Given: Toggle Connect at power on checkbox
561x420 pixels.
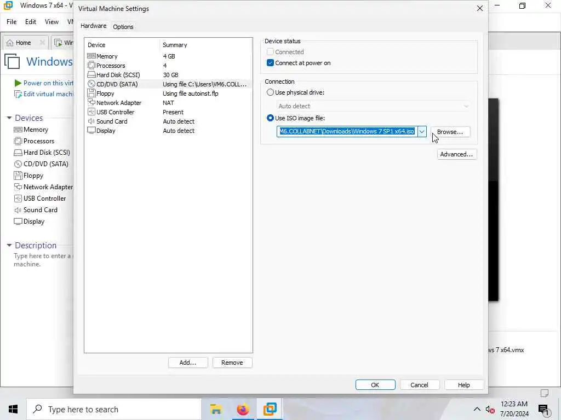Looking at the screenshot, I should (270, 63).
